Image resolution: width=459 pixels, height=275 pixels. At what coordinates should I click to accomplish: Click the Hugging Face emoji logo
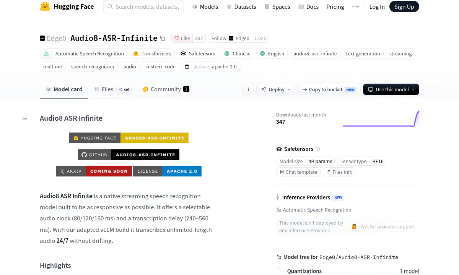point(45,6)
